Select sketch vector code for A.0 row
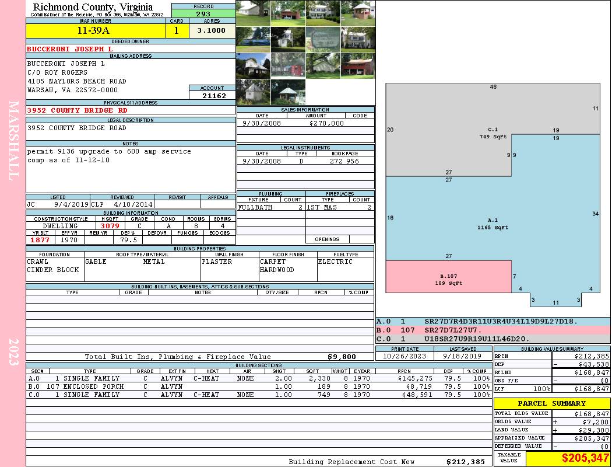Screen dimensions: 612x467 [x=501, y=321]
